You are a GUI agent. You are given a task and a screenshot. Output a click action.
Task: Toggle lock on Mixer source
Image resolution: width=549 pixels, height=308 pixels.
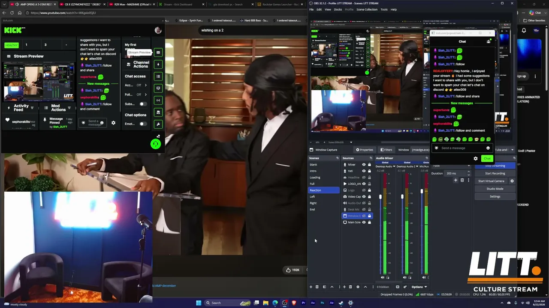[369, 165]
